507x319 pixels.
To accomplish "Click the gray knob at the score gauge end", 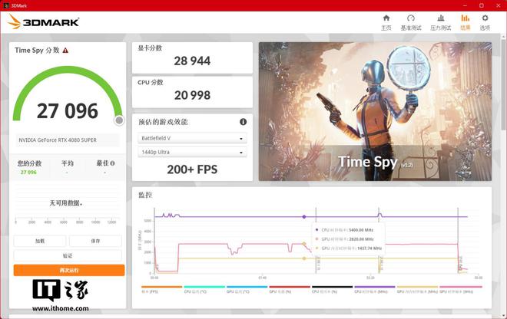I will 119,120.
